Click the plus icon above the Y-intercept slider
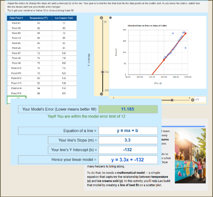Image resolution: width=213 pixels, height=197 pixels. [x=101, y=18]
